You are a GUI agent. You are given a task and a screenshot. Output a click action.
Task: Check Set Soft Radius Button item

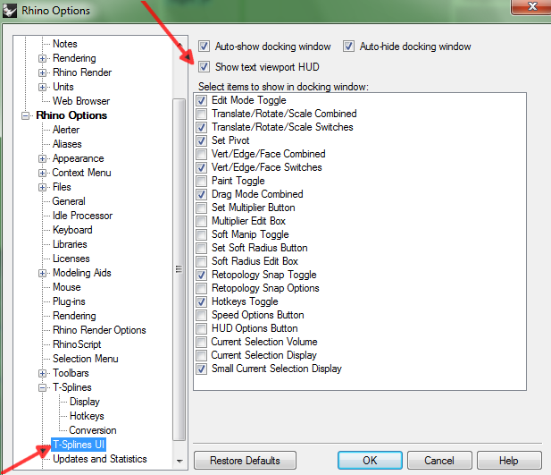tap(202, 248)
